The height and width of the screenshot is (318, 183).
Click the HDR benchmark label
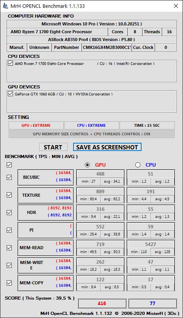[x=31, y=212]
